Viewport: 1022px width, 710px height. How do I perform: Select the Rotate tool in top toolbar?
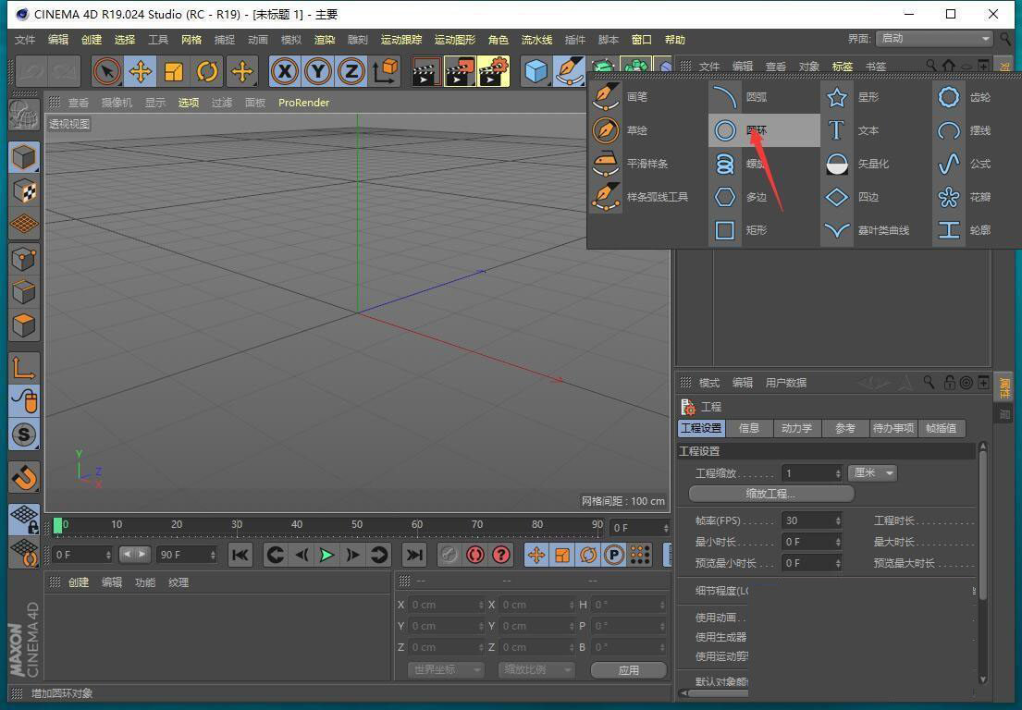click(x=207, y=72)
